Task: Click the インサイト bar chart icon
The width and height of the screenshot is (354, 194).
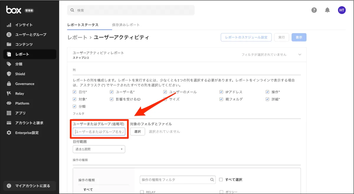Action: [9, 25]
